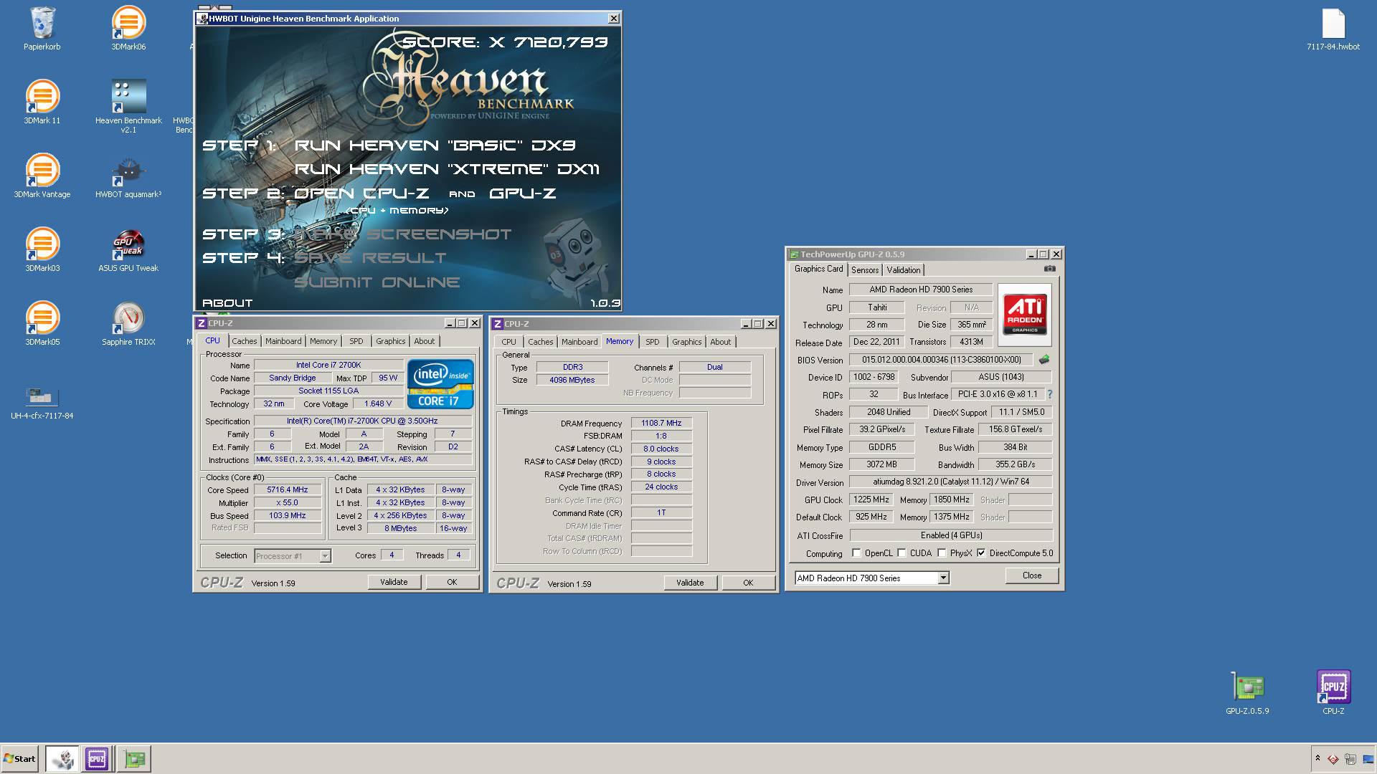The width and height of the screenshot is (1377, 774).
Task: Switch to CPU tab in right CPU-Z window
Action: (x=508, y=342)
